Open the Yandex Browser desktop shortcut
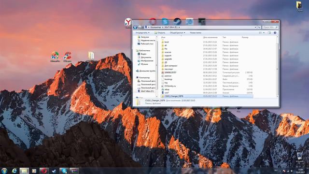The image size is (309, 174). point(128,23)
